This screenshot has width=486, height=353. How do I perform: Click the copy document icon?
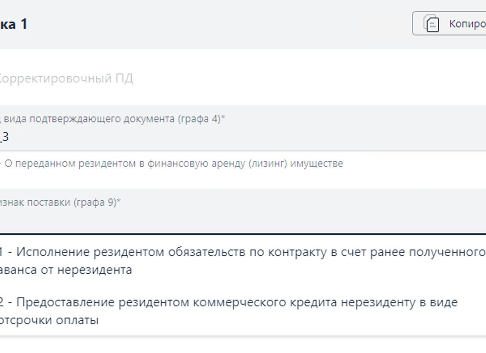[432, 24]
